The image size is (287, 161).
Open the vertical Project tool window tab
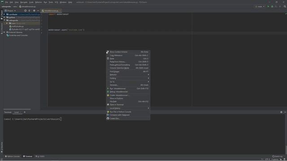pos(2,15)
